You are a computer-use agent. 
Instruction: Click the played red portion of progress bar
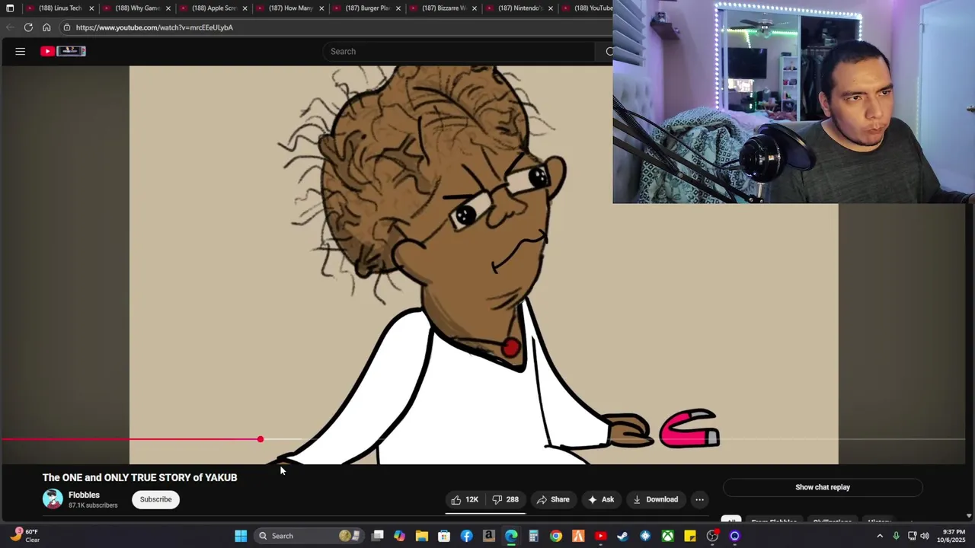tap(130, 439)
